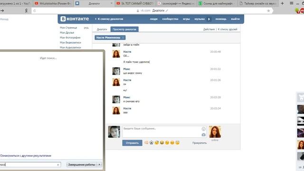This screenshot has width=304, height=171.
Task: Click the forward arrow in browser toolbar
Action: coord(2,10)
